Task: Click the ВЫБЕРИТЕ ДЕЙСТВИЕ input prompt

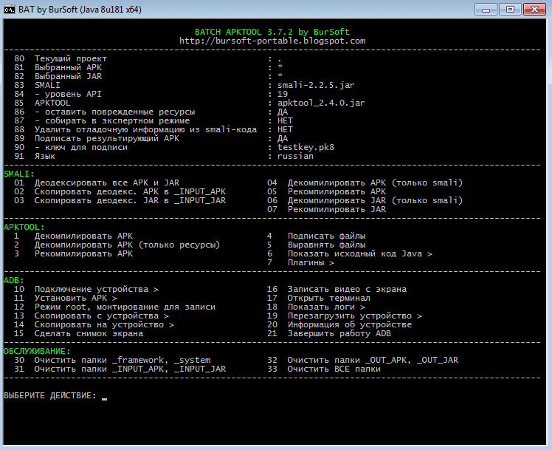Action: tap(55, 396)
